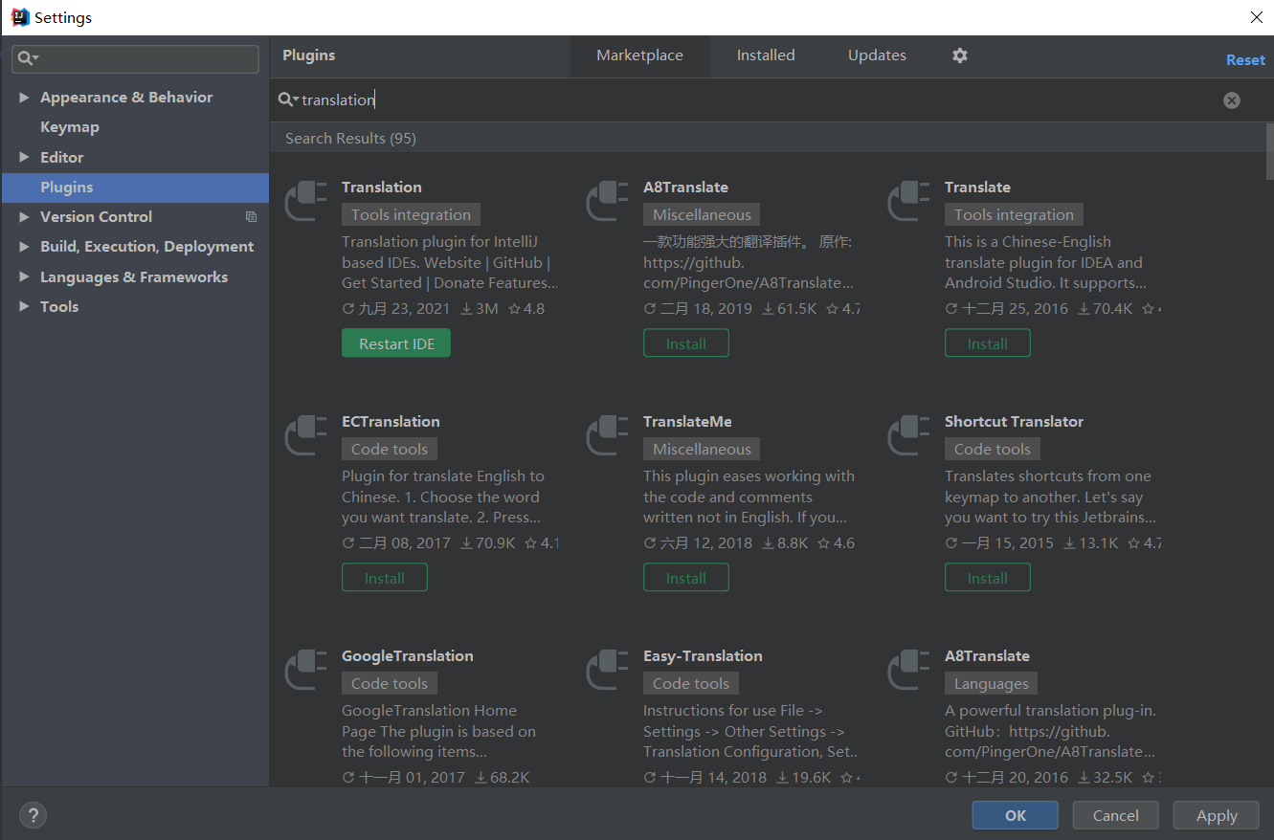Open the Easy-Translation plugin title
Screen dimensions: 1274x840
(x=703, y=656)
